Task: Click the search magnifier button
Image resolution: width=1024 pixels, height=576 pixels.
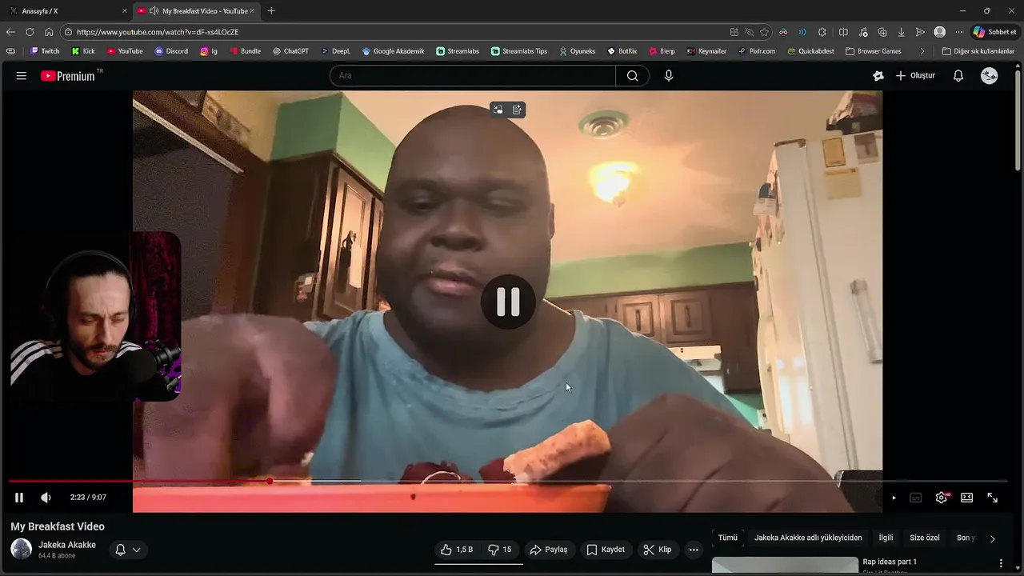Action: pos(633,76)
